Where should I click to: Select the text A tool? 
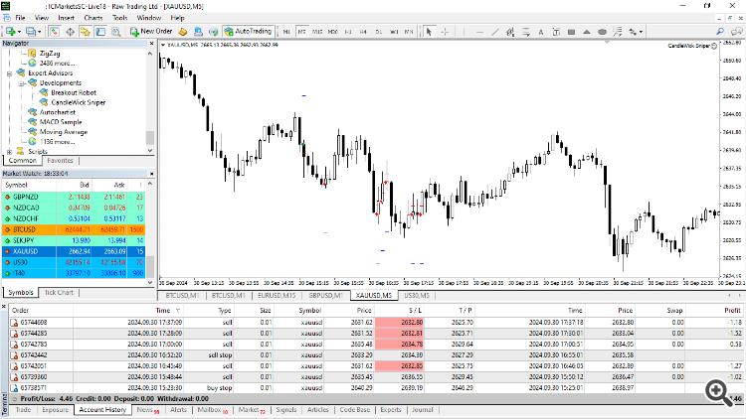541,32
